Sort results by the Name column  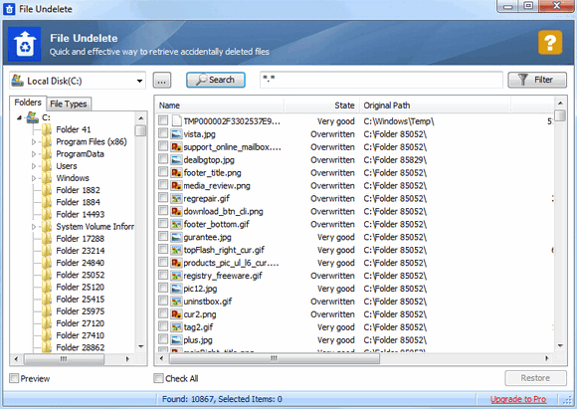219,105
